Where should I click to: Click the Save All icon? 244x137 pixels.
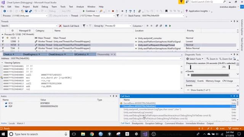coord(30,11)
